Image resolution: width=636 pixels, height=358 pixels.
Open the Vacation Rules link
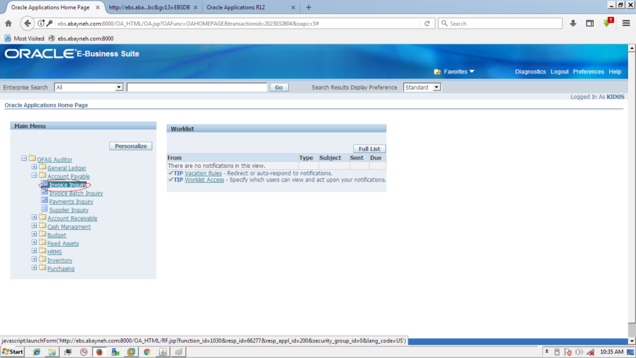tap(203, 173)
